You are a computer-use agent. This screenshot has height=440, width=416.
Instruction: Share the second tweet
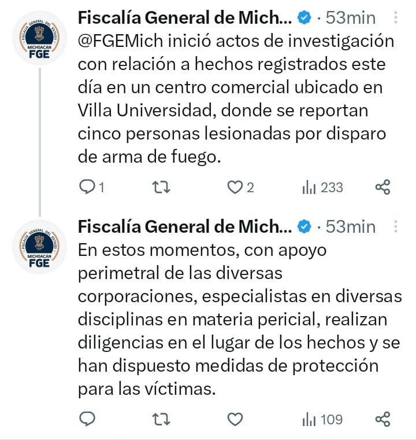[382, 419]
